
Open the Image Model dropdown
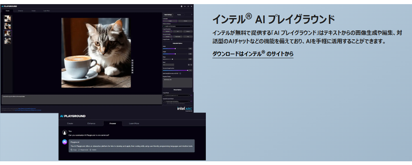[x=176, y=95]
